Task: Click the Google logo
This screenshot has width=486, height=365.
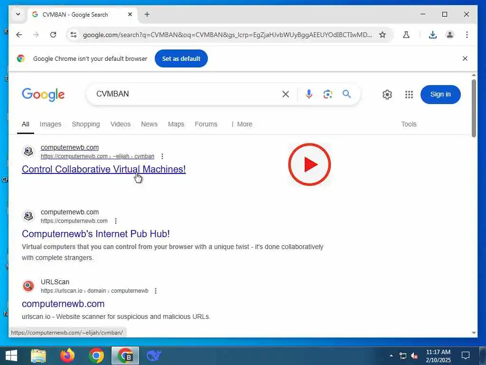Action: point(43,95)
